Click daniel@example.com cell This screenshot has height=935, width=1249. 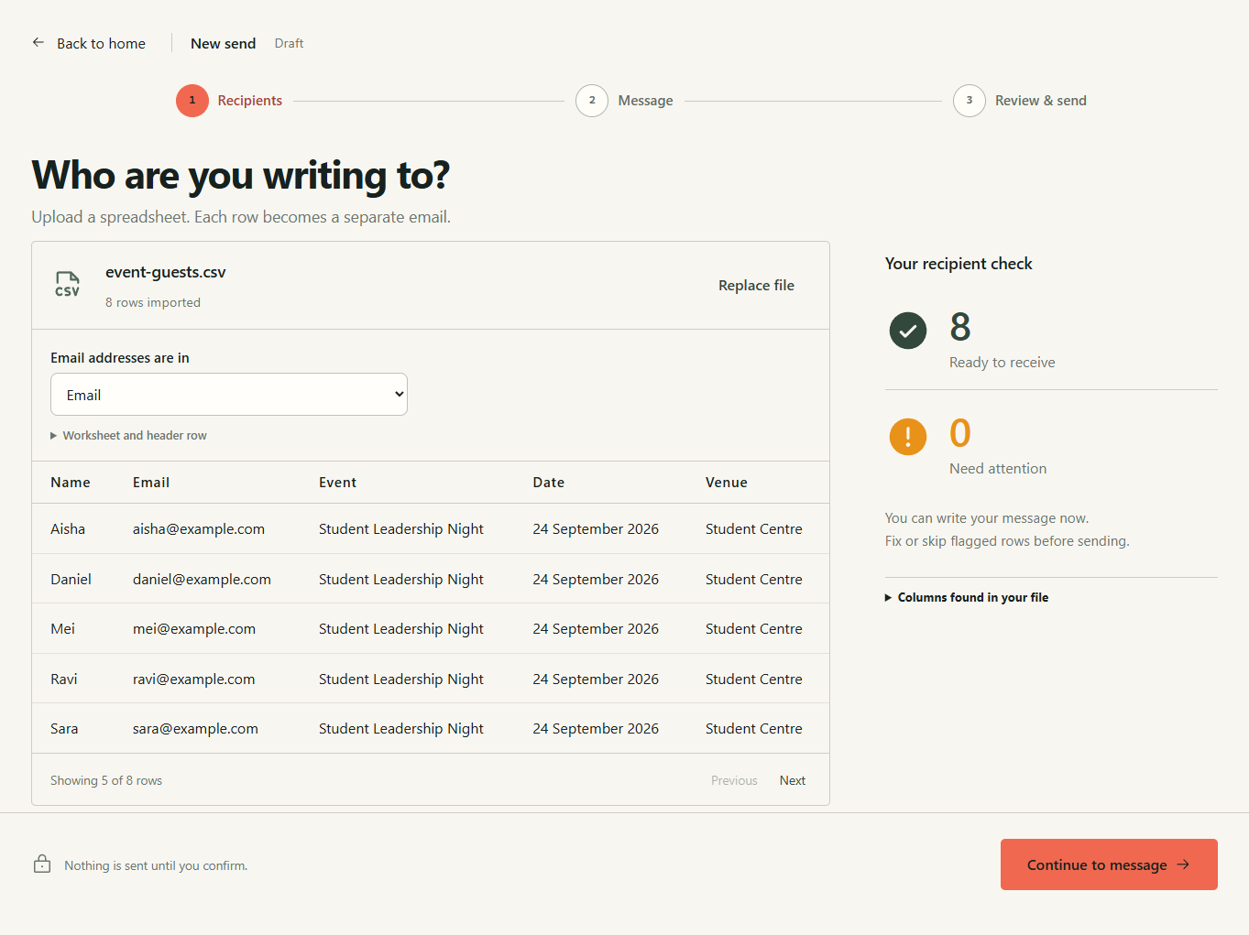pos(202,580)
